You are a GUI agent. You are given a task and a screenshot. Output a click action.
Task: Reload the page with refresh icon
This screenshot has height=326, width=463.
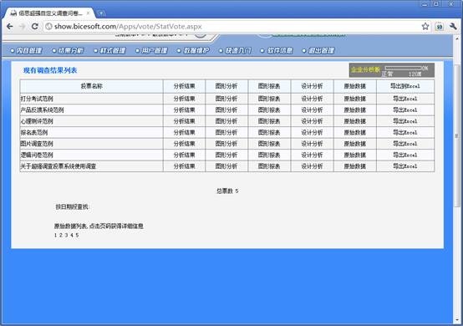(34, 26)
